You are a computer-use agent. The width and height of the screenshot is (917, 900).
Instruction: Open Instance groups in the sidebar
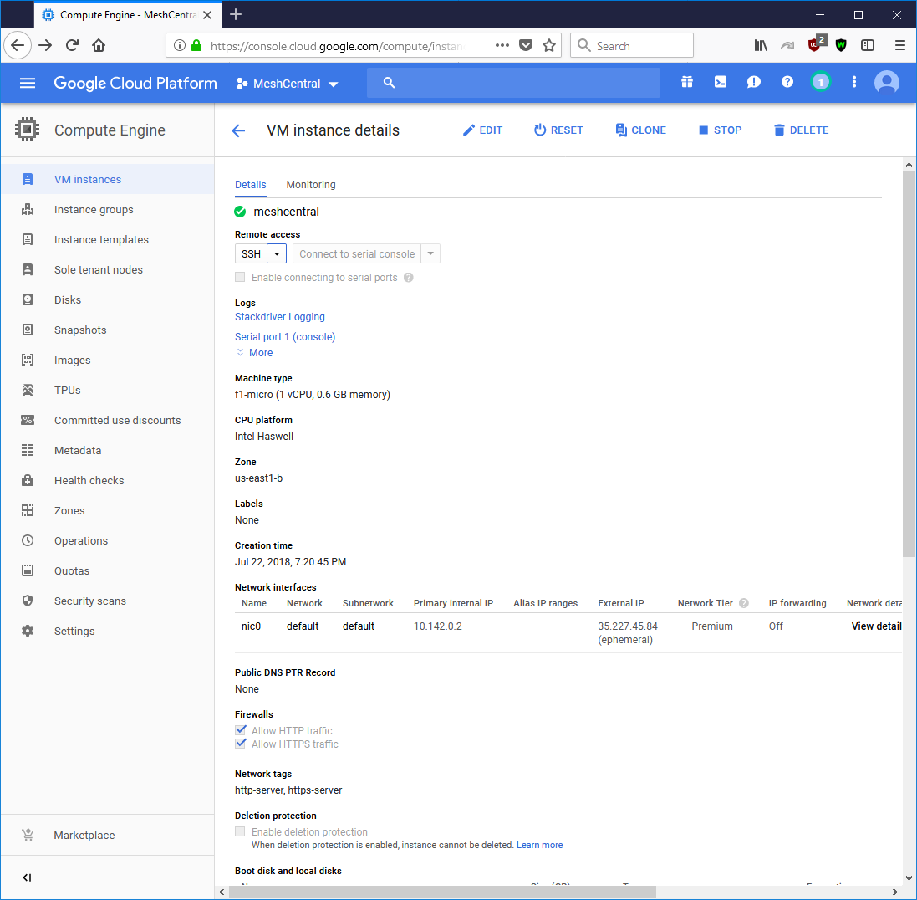pos(108,209)
